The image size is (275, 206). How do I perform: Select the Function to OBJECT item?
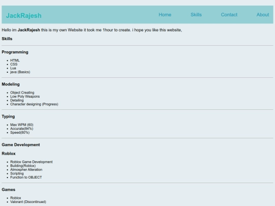(x=26, y=178)
